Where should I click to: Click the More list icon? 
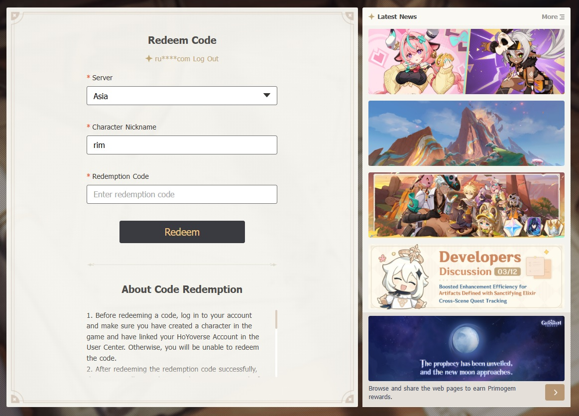click(x=562, y=17)
